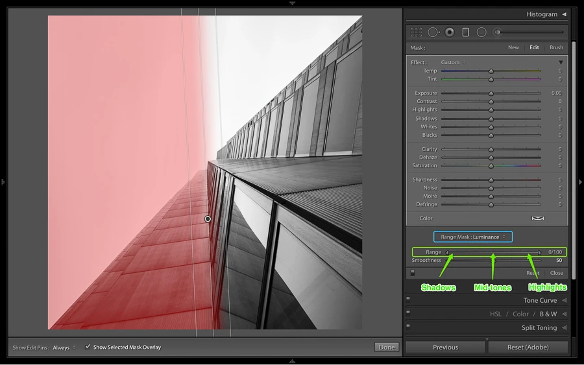The height and width of the screenshot is (365, 584).
Task: Select the Graduated Filter tool
Action: point(465,32)
